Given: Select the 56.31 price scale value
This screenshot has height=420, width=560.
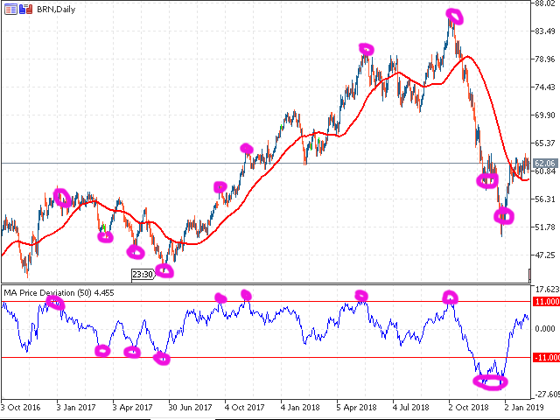Looking at the screenshot, I should click(x=545, y=199).
